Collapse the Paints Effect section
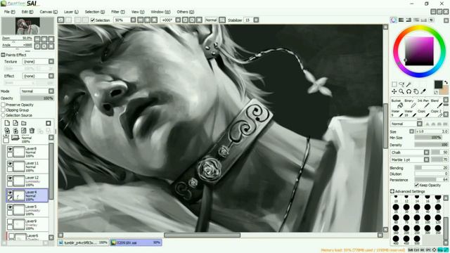 tap(3, 55)
